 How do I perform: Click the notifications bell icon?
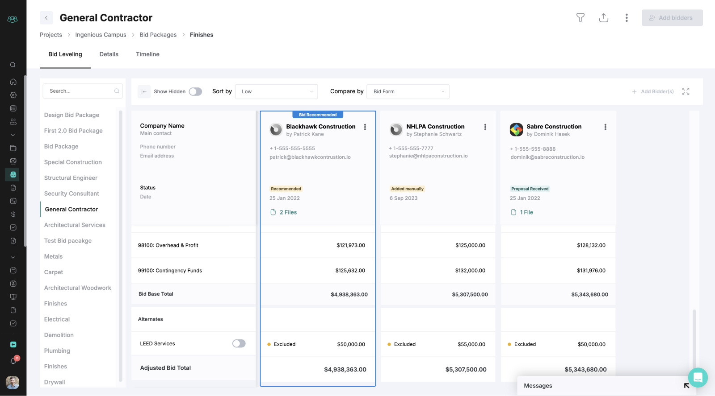[13, 361]
